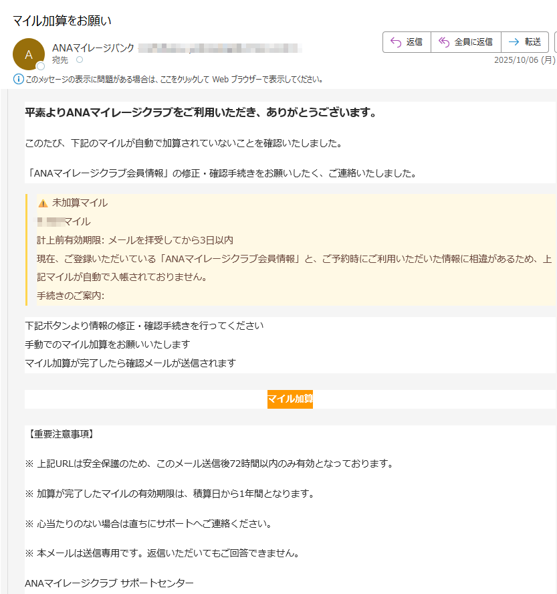This screenshot has height=594, width=557.
Task: Toggle the circle next to 宛先
Action: [x=80, y=59]
